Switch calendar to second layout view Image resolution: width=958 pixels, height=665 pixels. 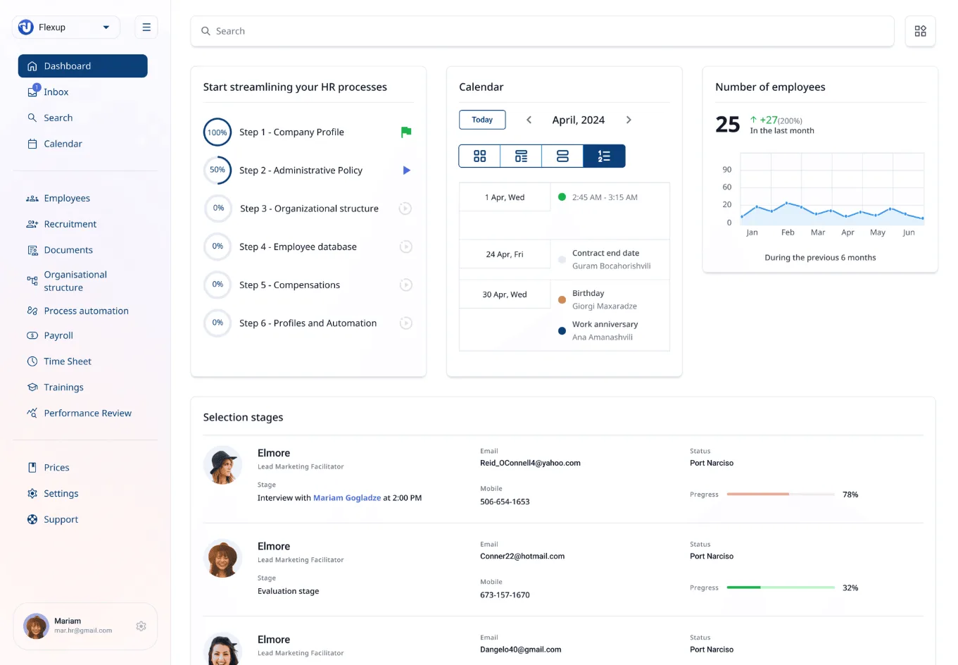point(521,156)
